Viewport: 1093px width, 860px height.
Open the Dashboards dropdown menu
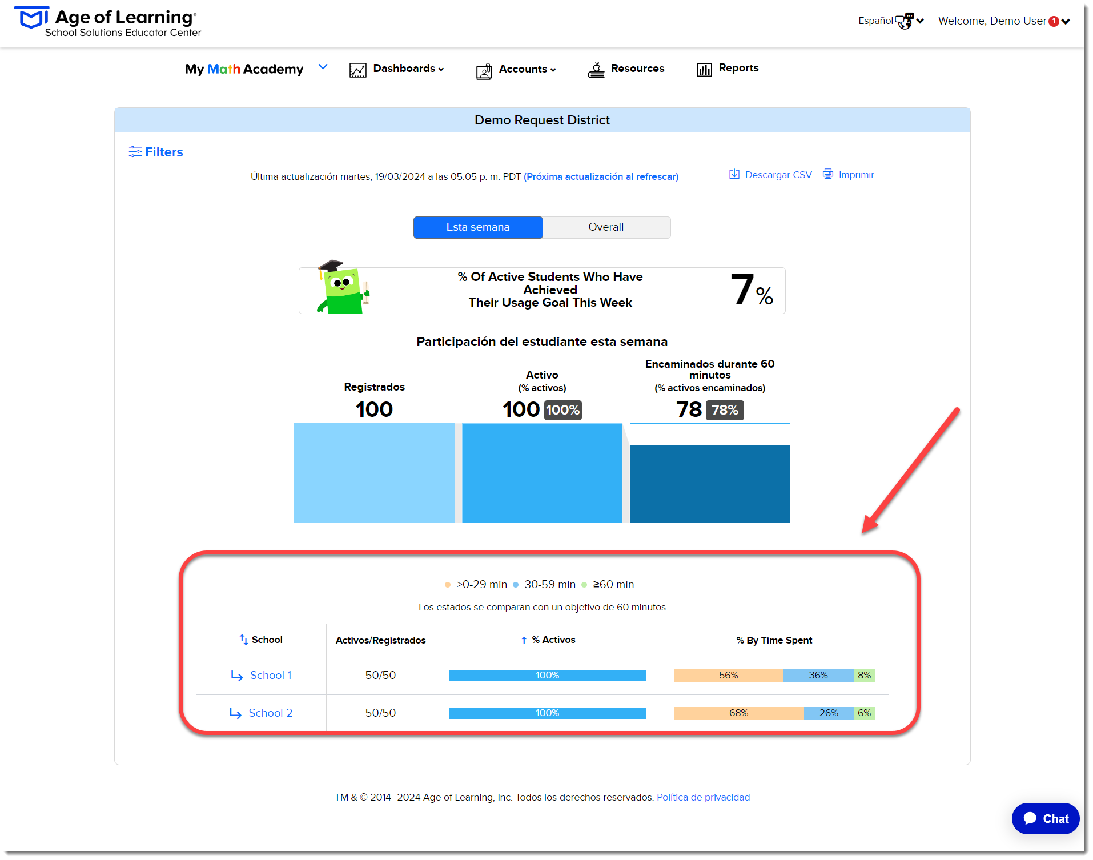[x=408, y=69]
